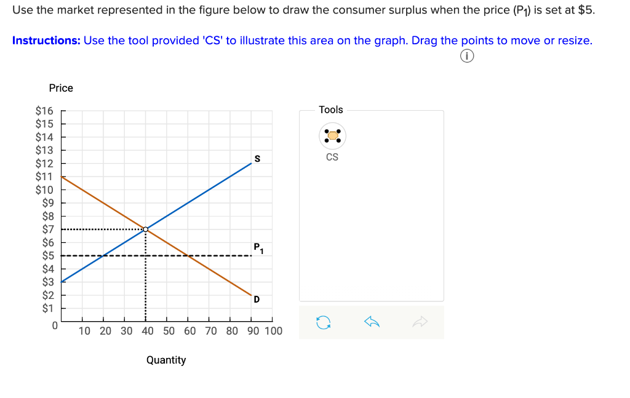This screenshot has width=630, height=398.
Task: Click the Quantity axis label
Action: (166, 360)
